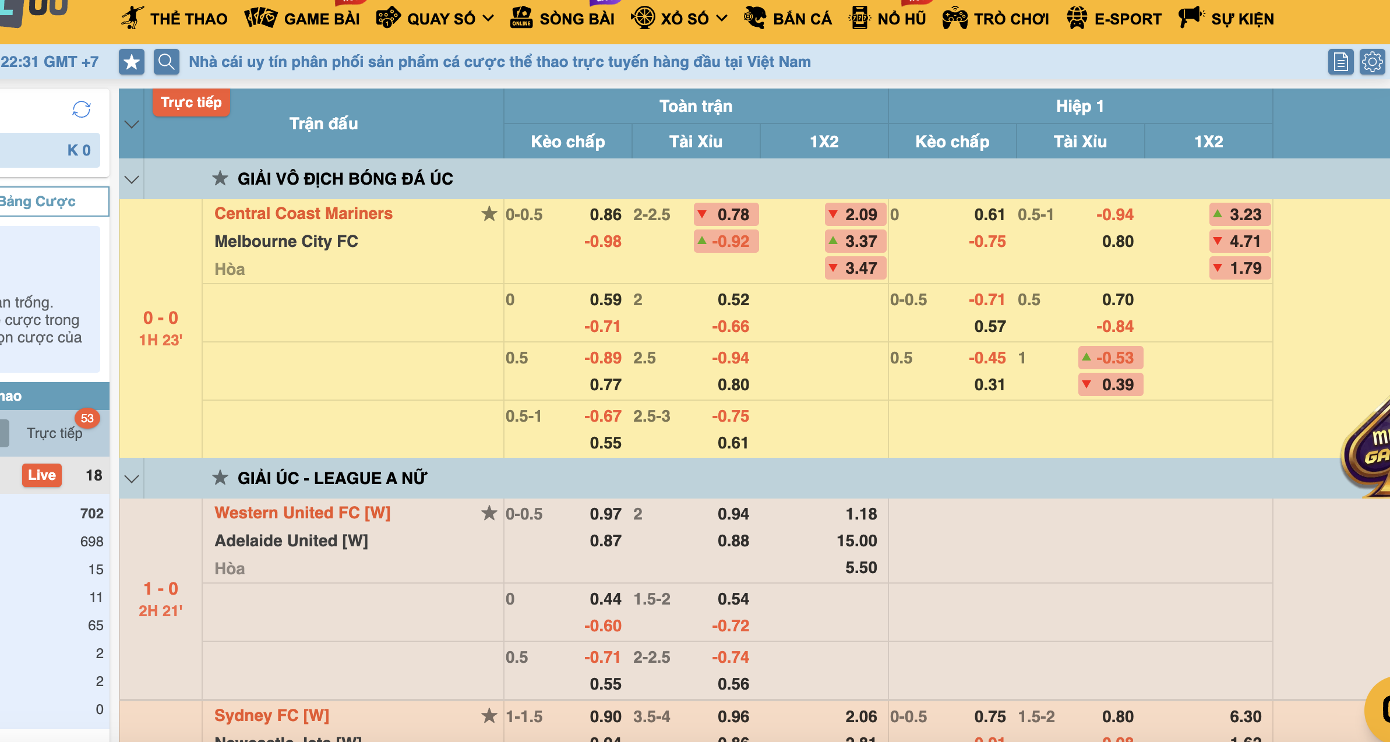Click the refresh icon in left panel
This screenshot has width=1390, height=742.
pos(82,109)
